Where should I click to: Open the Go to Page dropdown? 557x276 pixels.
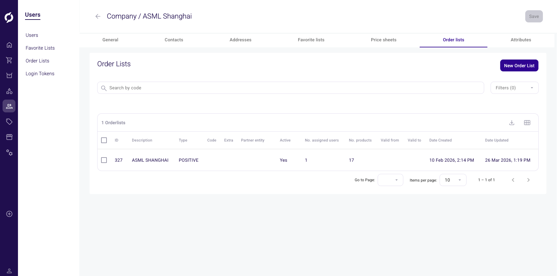[390, 180]
